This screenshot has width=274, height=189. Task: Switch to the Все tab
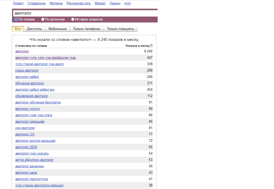18,29
